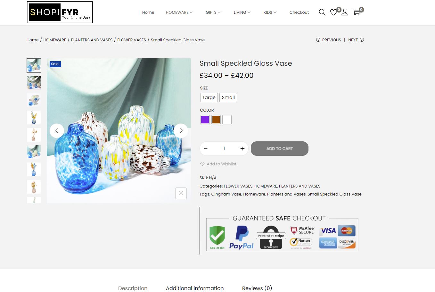Select the Small size option
The image size is (435, 292).
click(228, 97)
